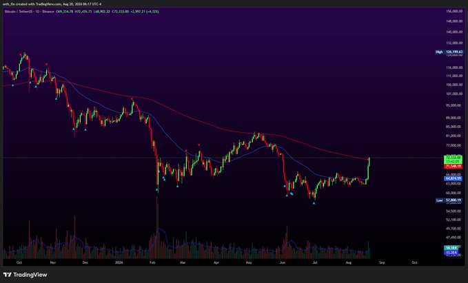Click the 89,000.00 price axis tick

(x=454, y=118)
